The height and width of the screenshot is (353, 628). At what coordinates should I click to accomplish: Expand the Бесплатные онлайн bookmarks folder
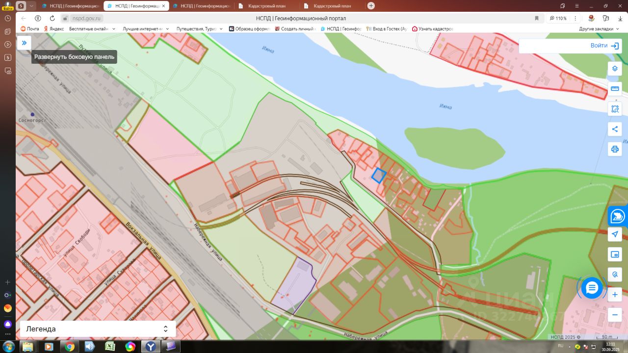coord(92,29)
